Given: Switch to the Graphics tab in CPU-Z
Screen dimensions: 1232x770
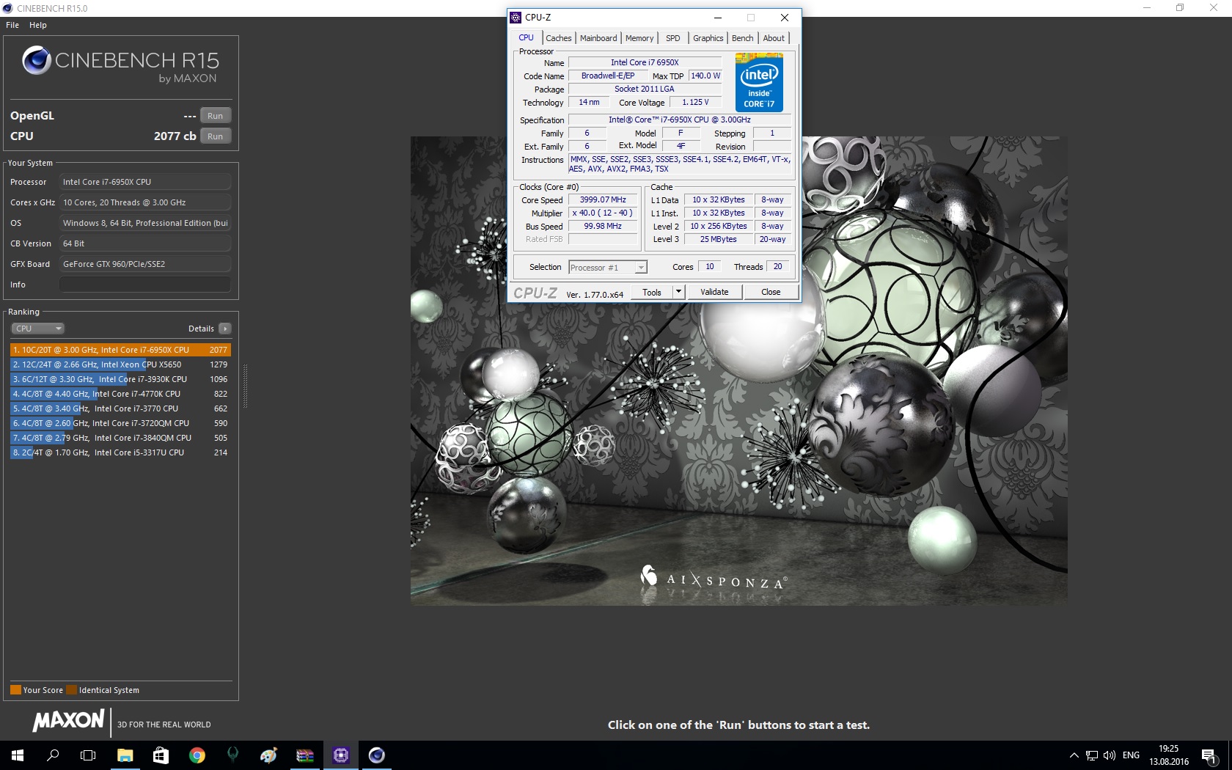Looking at the screenshot, I should tap(708, 38).
